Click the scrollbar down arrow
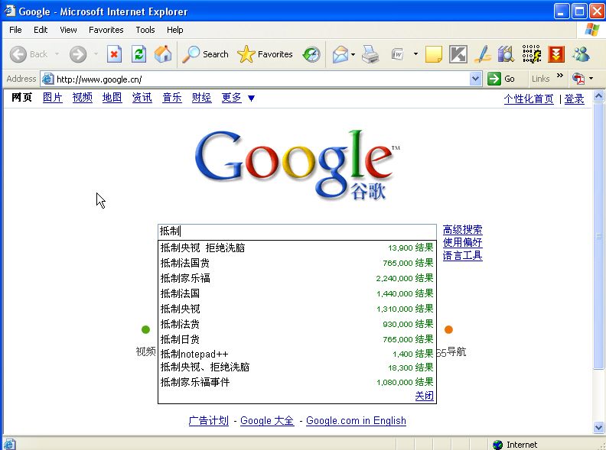 tap(598, 428)
